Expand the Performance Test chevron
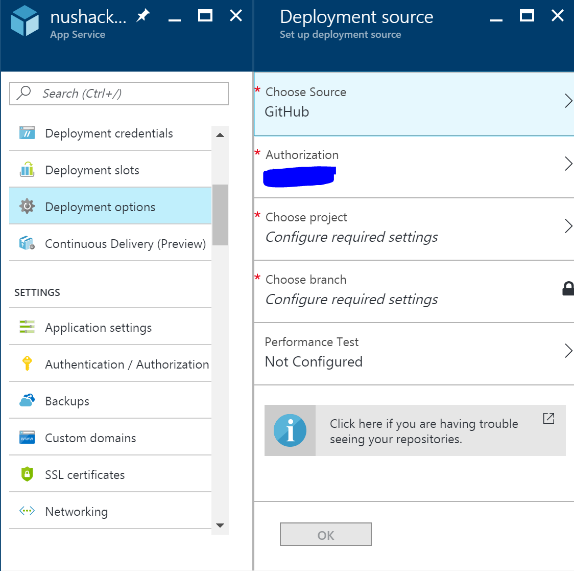The height and width of the screenshot is (571, 574). tap(568, 350)
